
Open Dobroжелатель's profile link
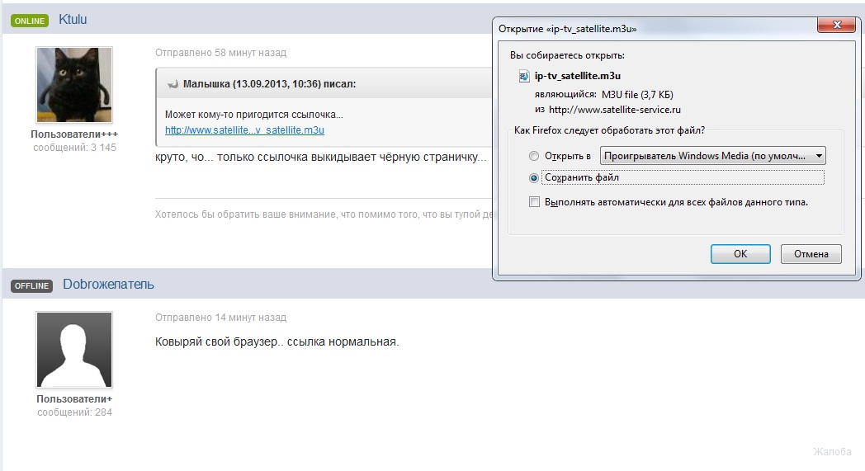click(108, 285)
